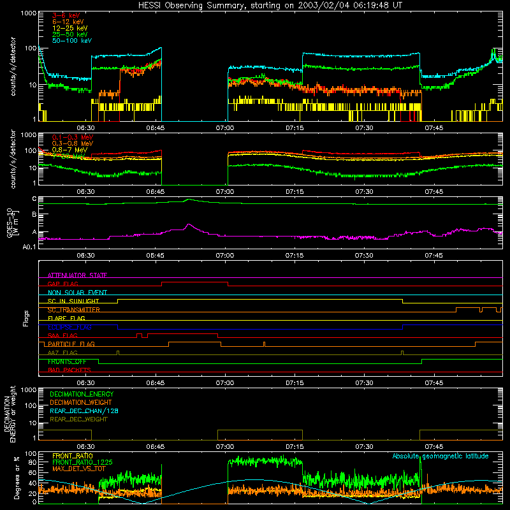
Task: Click the DECIMATION ENERGY or weight axis label
Action: [x=10, y=414]
